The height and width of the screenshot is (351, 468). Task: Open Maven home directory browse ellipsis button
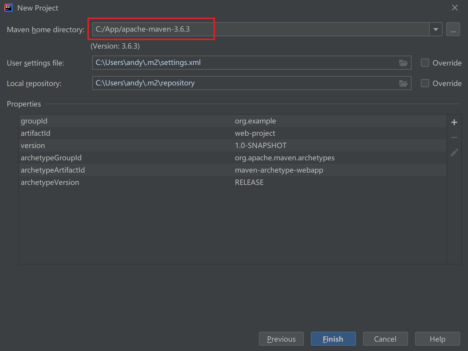tap(453, 29)
